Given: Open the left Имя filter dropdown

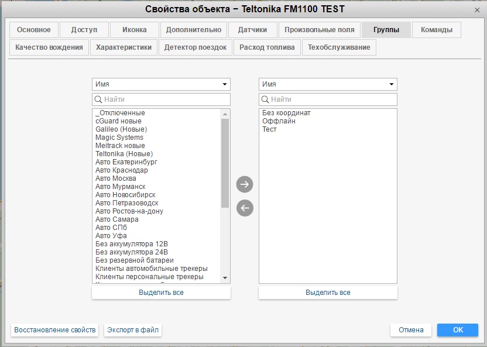Looking at the screenshot, I should click(161, 84).
